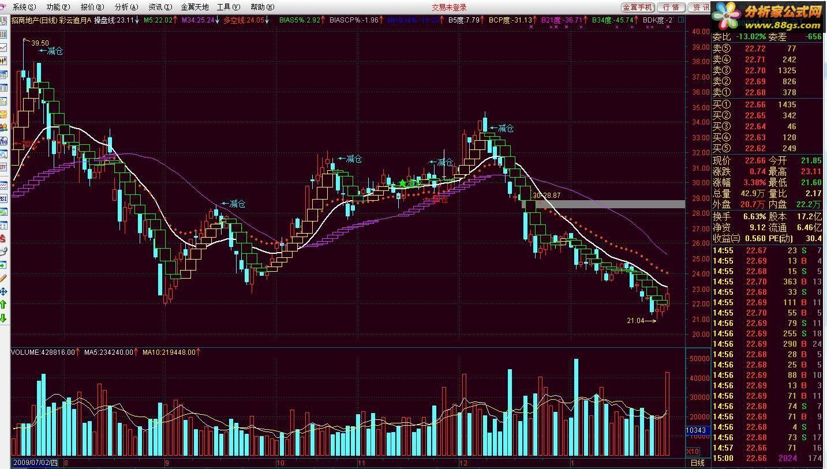Viewport: 827px width, 469px height.
Task: Click the small square icon at chart top-right corner
Action: coord(681,20)
